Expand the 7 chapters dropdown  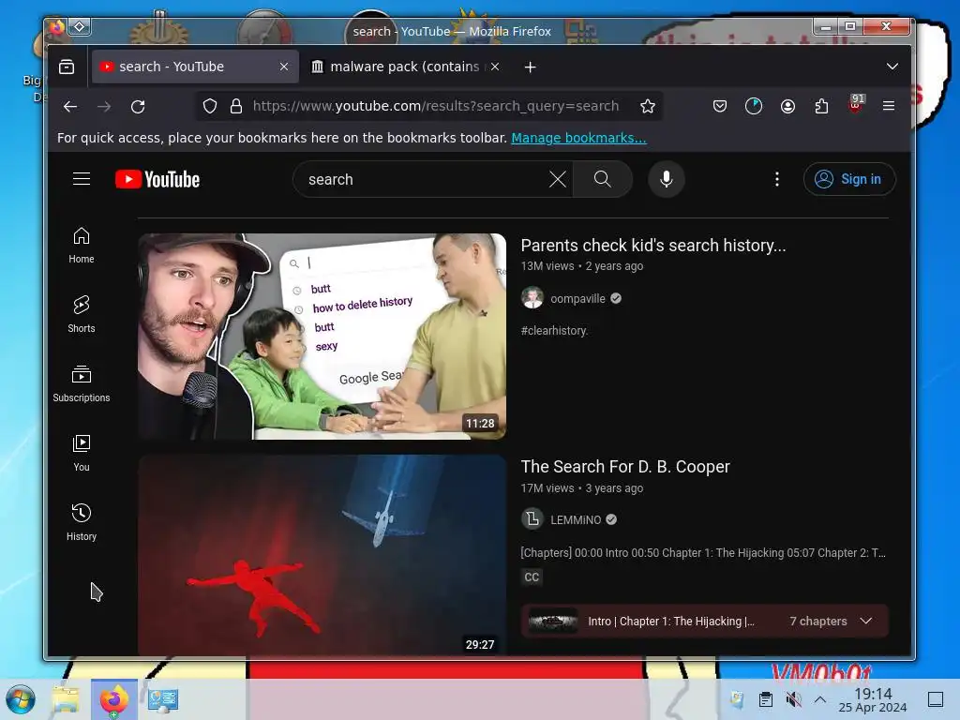tap(865, 621)
